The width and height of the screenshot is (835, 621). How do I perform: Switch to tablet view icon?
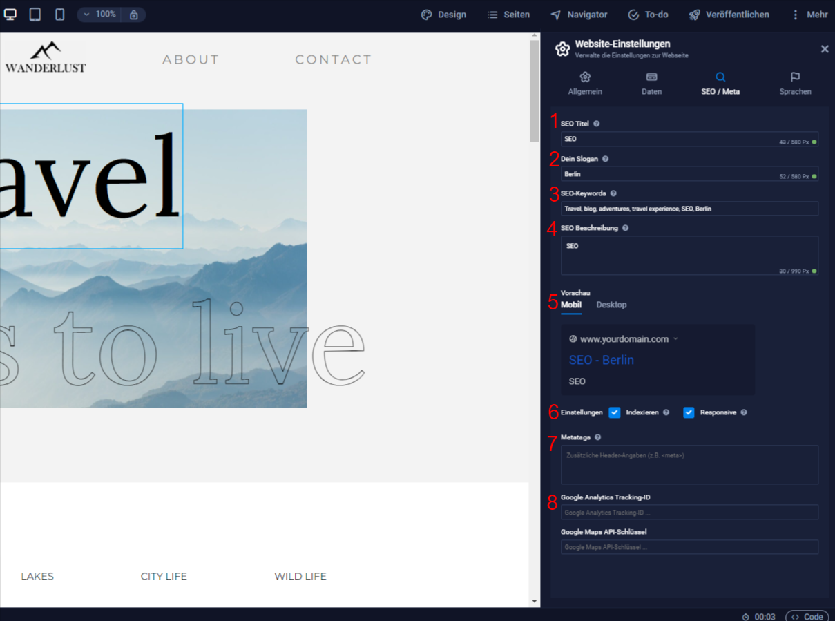click(x=35, y=15)
